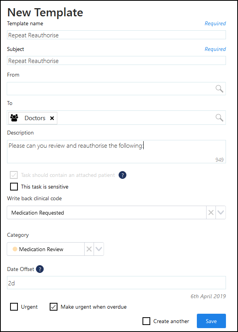The height and width of the screenshot is (332, 238).
Task: Enable the Urgent checkbox
Action: coord(14,307)
